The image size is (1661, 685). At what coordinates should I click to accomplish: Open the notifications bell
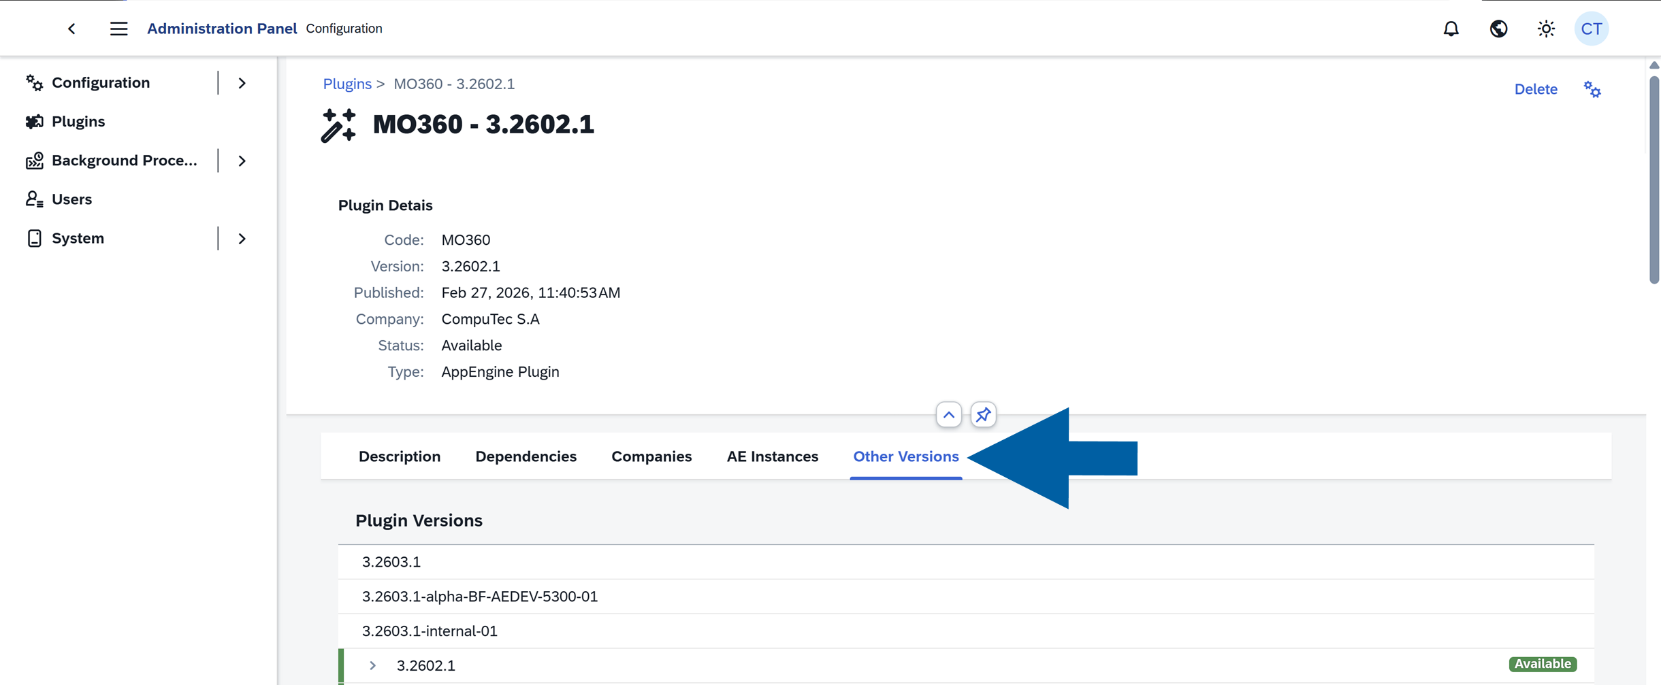[x=1451, y=29]
